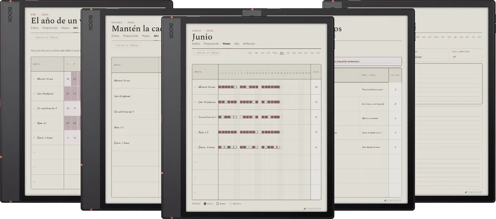Go to month nov on Junio page
The image size is (496, 219).
coord(312,53)
